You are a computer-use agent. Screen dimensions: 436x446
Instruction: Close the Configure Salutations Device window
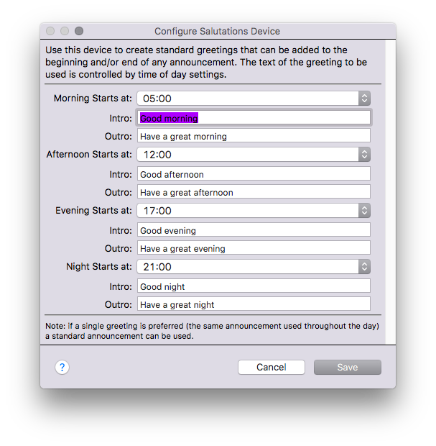click(x=50, y=31)
